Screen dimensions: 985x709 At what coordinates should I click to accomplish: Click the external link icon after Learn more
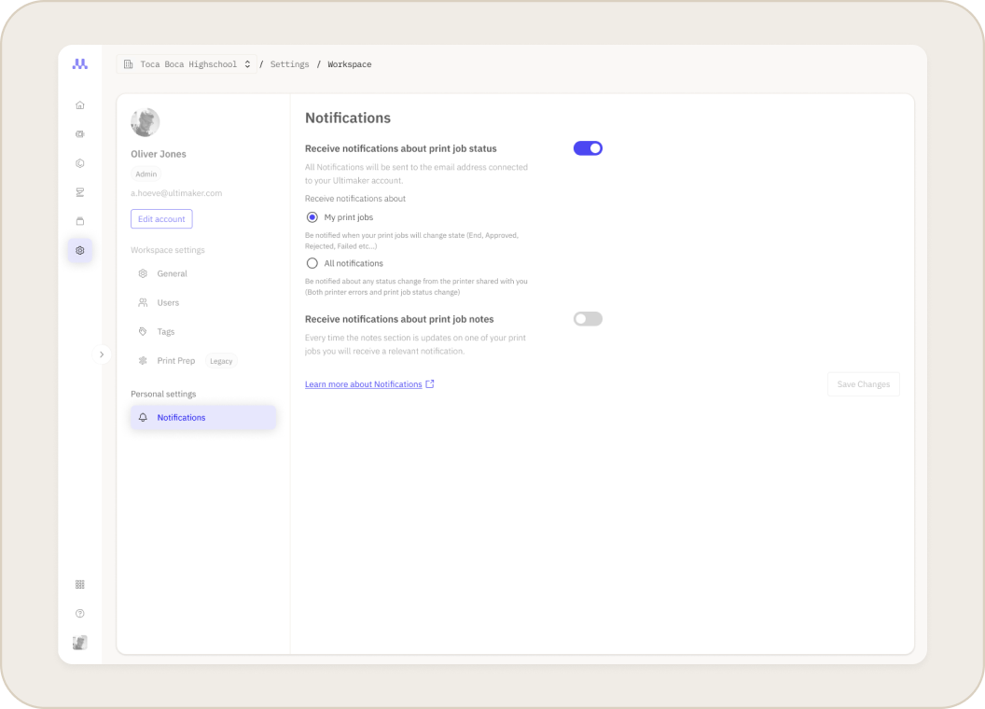point(430,384)
